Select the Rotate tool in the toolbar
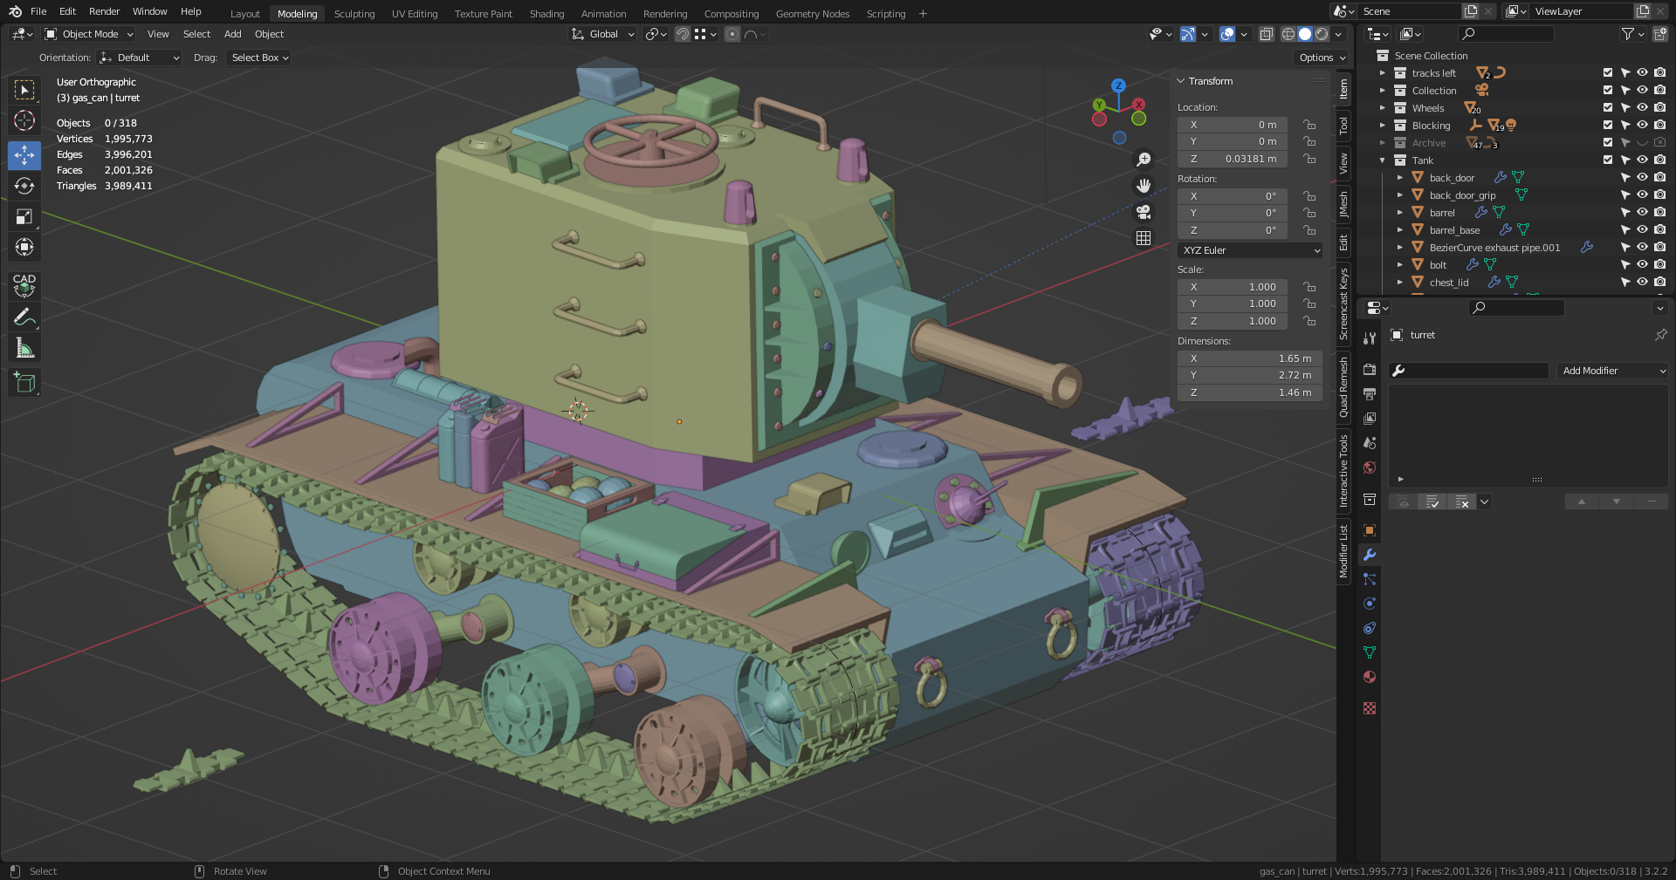Screen dimensions: 1676x880 pyautogui.click(x=24, y=186)
